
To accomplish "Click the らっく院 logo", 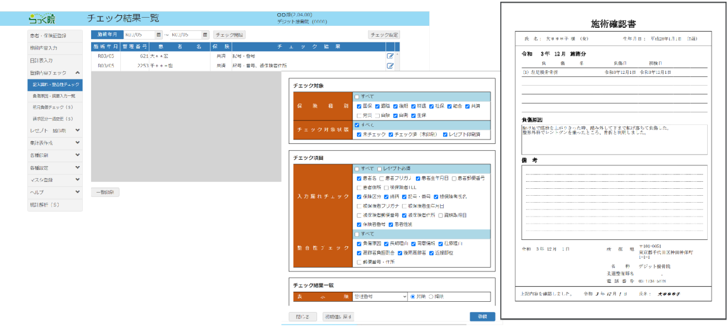I will 42,19.
